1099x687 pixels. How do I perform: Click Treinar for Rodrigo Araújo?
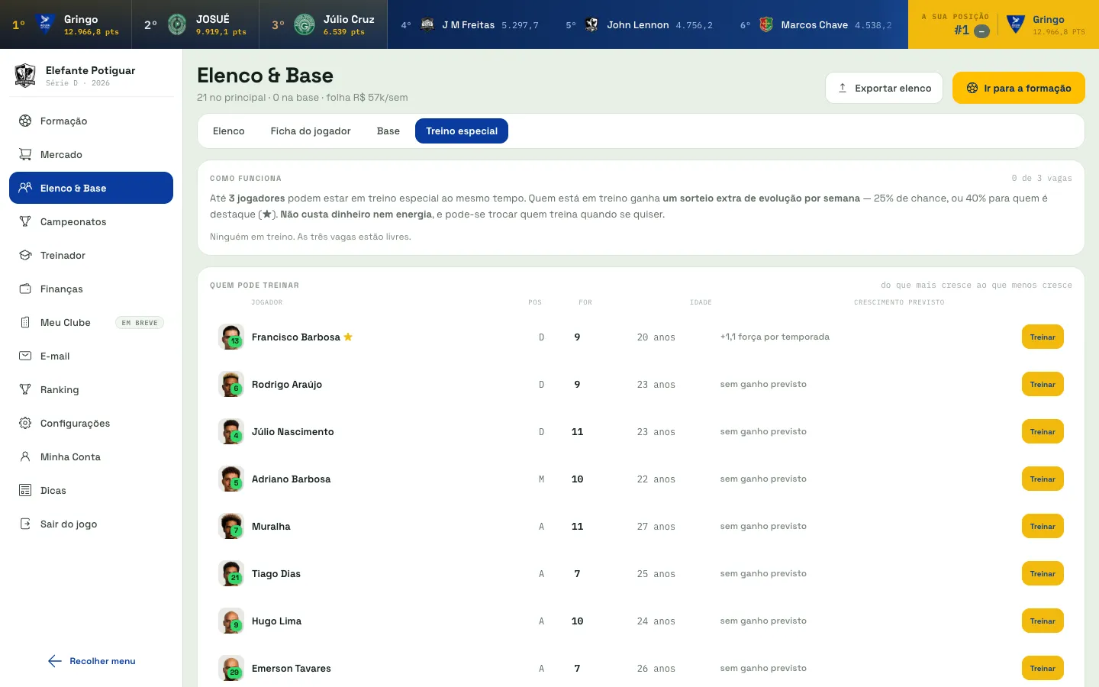point(1043,384)
